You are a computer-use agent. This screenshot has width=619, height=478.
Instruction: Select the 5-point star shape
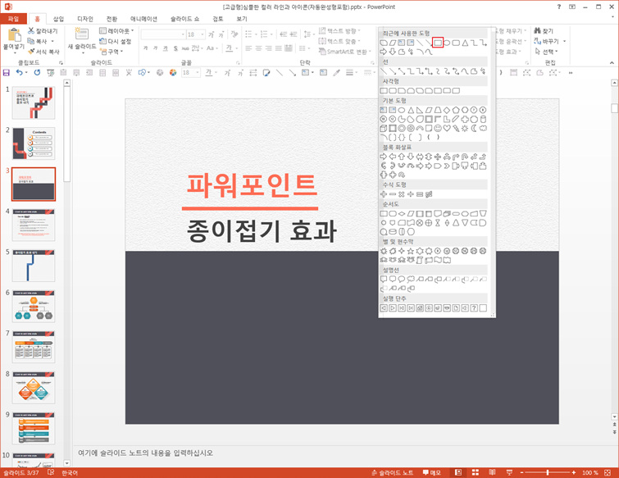coord(411,251)
